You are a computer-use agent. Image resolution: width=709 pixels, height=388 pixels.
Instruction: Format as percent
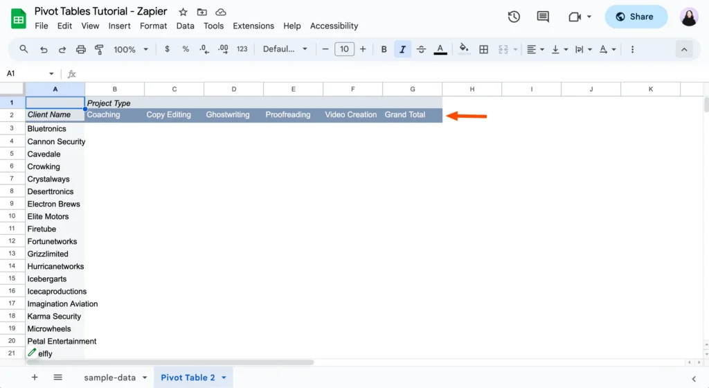186,48
